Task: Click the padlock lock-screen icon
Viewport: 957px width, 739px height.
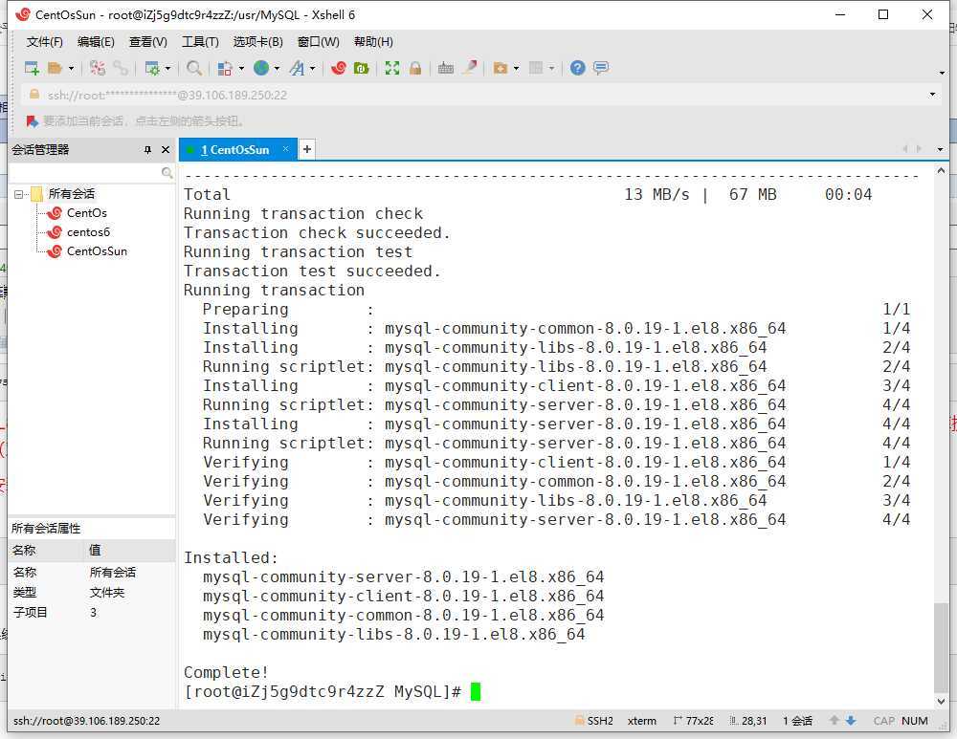Action: (415, 68)
